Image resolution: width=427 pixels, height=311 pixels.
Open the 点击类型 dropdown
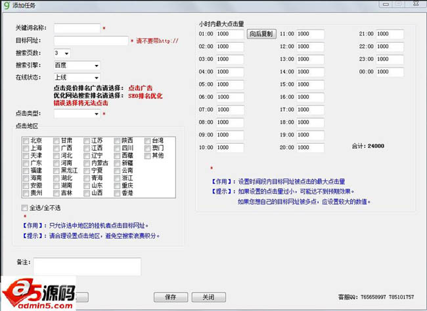pos(77,114)
